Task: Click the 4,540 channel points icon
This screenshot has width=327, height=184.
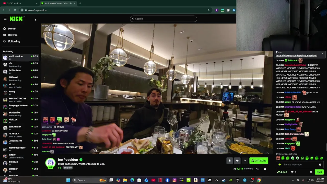Action: click(x=278, y=172)
